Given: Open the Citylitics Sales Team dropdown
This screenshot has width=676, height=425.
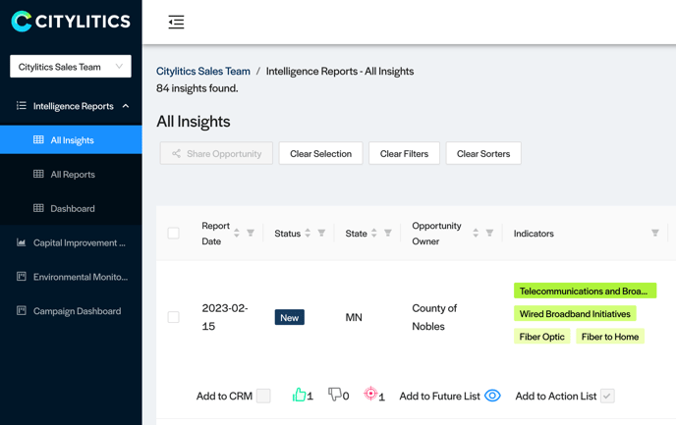Looking at the screenshot, I should coord(71,67).
